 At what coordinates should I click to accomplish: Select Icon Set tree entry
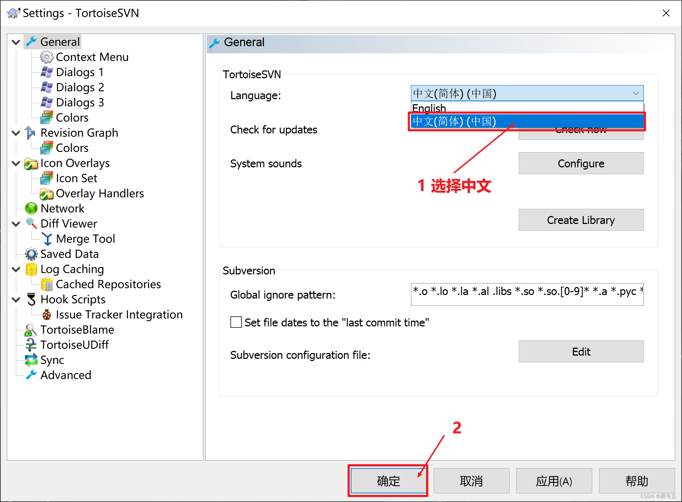(x=77, y=178)
